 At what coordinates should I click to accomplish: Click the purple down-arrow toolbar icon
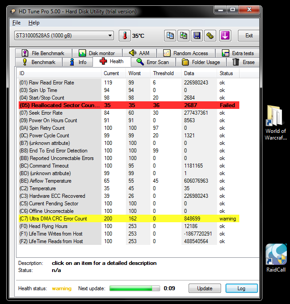click(x=225, y=36)
